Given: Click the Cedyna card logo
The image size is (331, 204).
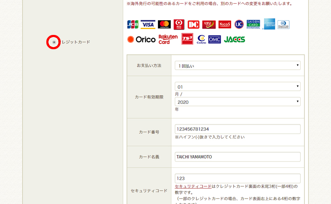Looking at the screenshot, I should click(x=201, y=40).
